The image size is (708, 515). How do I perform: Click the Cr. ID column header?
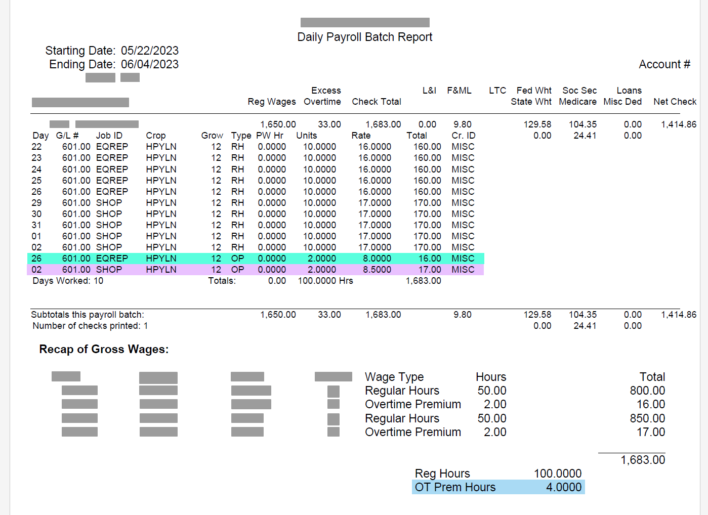(x=463, y=136)
